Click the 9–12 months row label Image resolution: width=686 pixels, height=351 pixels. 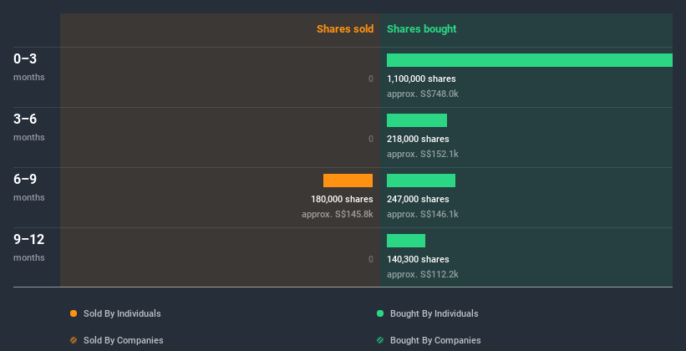[x=29, y=247]
